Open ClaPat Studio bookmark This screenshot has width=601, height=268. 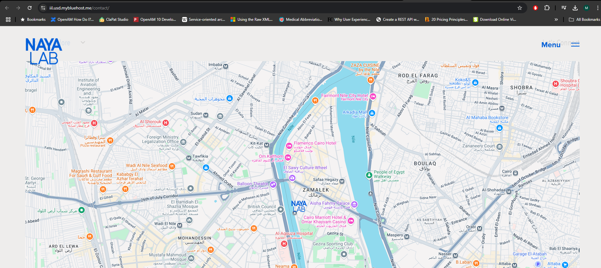click(114, 20)
